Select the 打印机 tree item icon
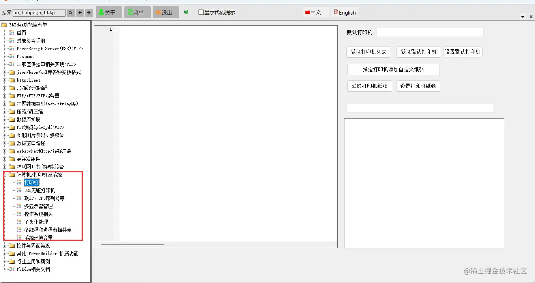 point(19,182)
